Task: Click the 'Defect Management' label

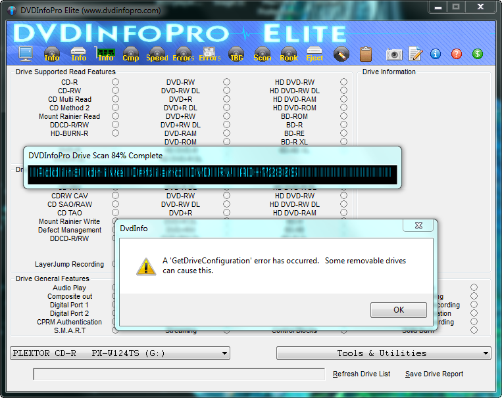Action: 70,230
